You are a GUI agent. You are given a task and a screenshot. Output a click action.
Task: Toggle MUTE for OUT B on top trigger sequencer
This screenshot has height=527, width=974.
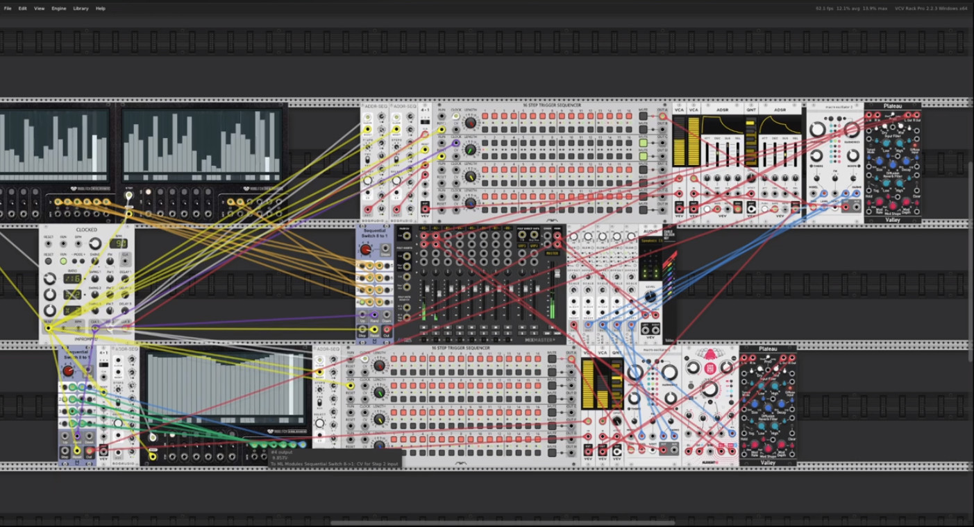click(x=643, y=130)
